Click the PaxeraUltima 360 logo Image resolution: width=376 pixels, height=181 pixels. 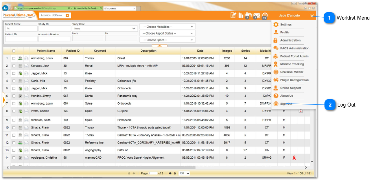(18, 16)
